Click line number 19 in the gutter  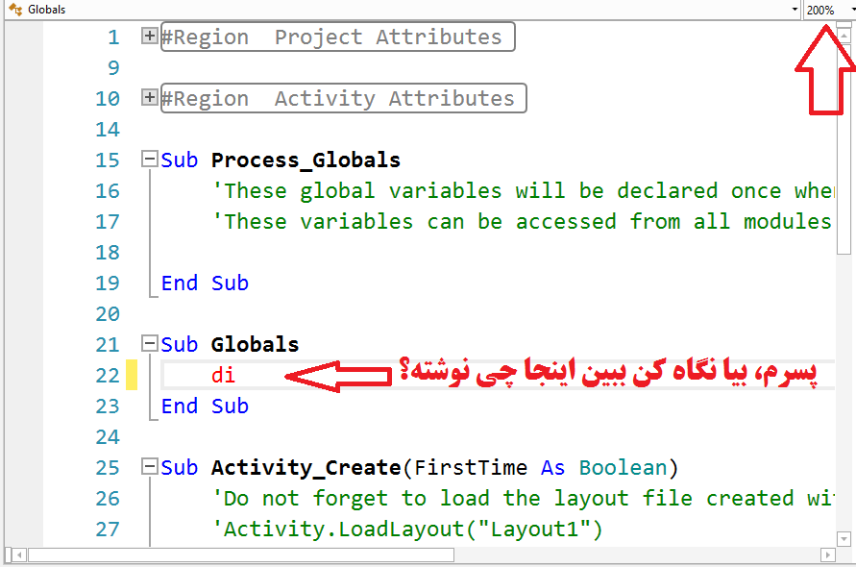coord(108,283)
